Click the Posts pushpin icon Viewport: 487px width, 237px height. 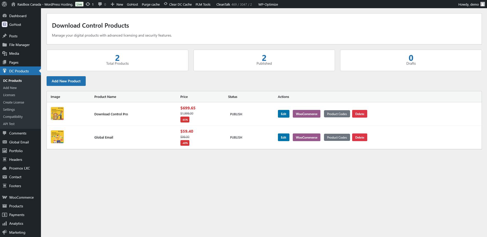click(x=5, y=36)
